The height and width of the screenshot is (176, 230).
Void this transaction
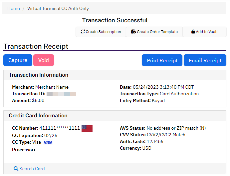[x=44, y=60]
